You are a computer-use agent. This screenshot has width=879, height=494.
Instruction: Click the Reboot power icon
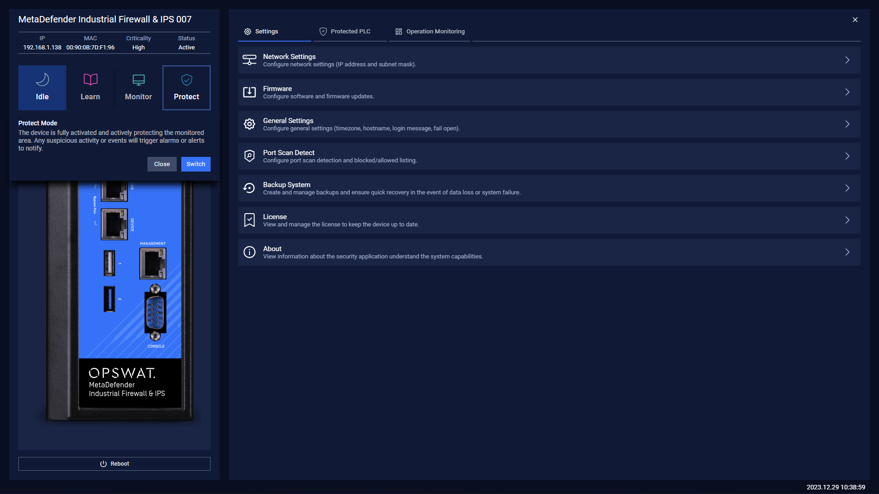[x=103, y=464]
